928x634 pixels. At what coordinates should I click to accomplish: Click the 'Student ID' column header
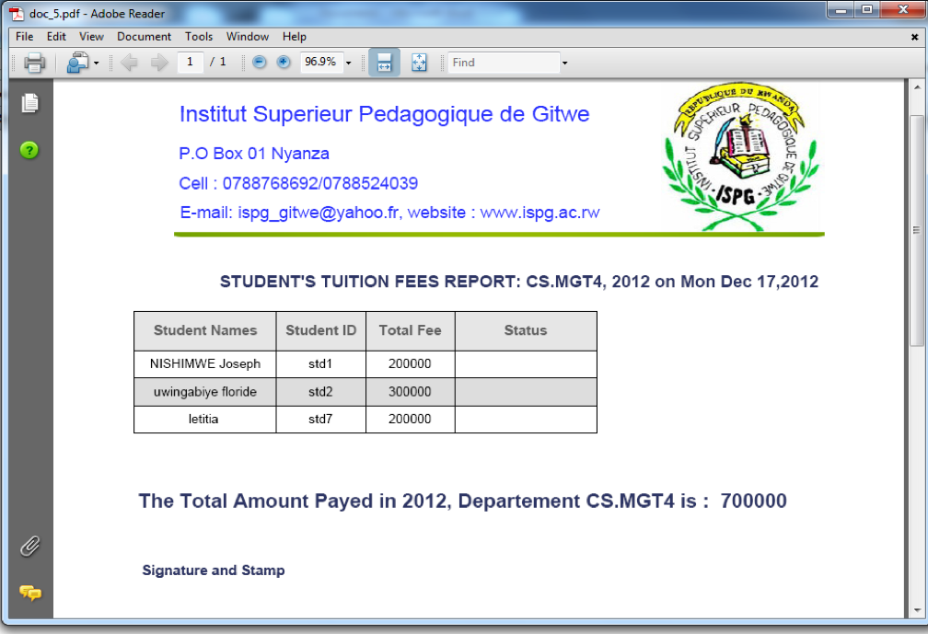point(320,330)
